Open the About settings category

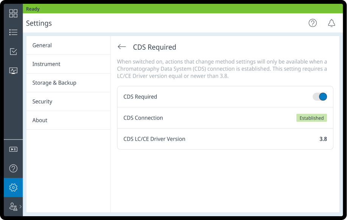(x=68, y=120)
